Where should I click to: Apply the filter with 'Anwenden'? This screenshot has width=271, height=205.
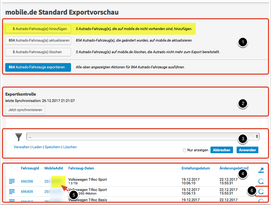coord(247,150)
